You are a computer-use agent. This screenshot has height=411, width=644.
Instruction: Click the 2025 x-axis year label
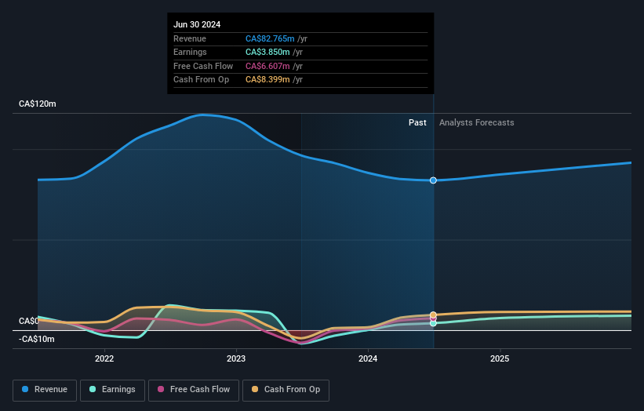coord(500,358)
